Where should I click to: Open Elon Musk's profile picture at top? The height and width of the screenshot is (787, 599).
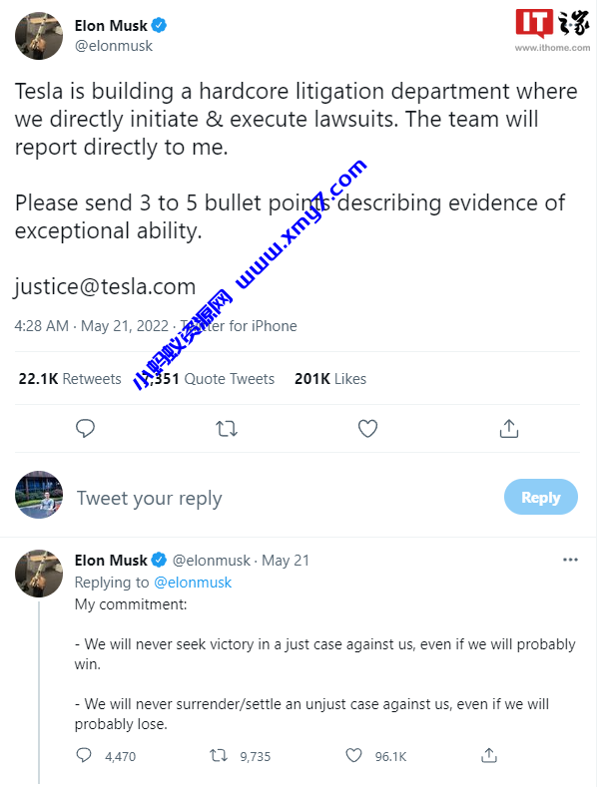(x=39, y=36)
